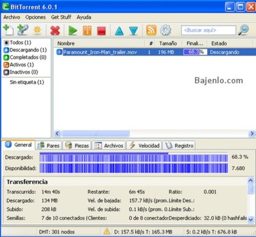Click Add Torrent from URL chain icon

click(x=23, y=30)
